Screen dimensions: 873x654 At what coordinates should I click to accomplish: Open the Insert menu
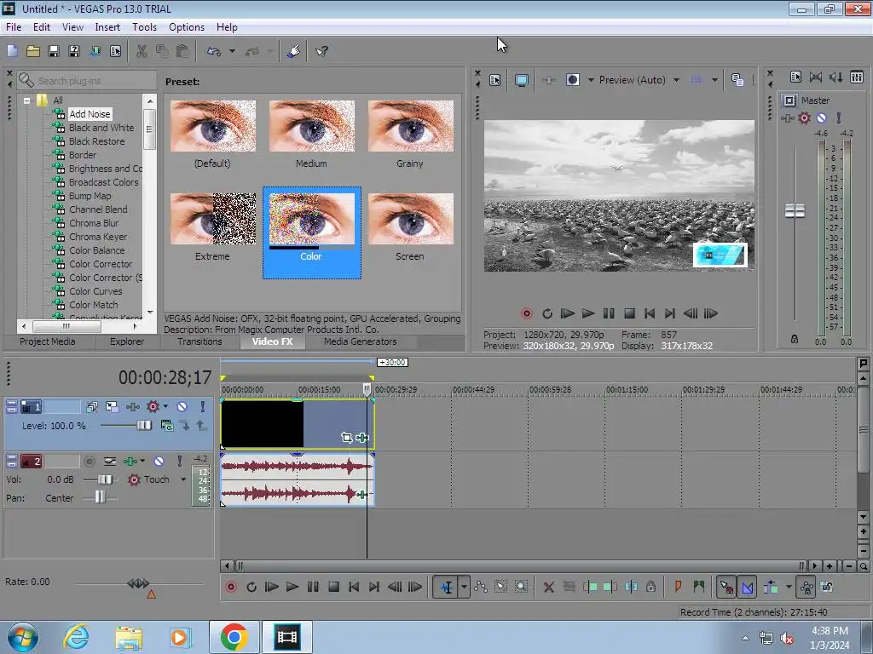107,27
